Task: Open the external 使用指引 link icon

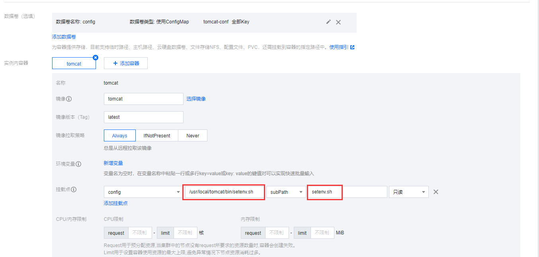Action: [352, 47]
